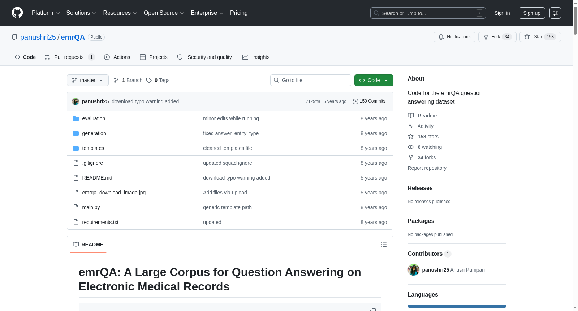Open the emrQA repository link
The image size is (578, 311).
point(73,37)
